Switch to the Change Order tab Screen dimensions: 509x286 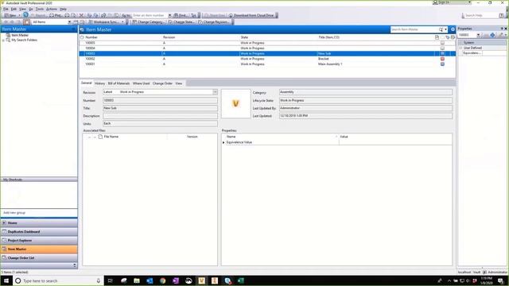click(x=162, y=83)
